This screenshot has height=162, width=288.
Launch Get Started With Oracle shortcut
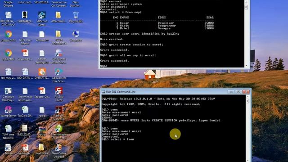coord(58,53)
